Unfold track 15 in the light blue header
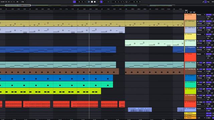This screenshot has height=120, width=214. 186,109
